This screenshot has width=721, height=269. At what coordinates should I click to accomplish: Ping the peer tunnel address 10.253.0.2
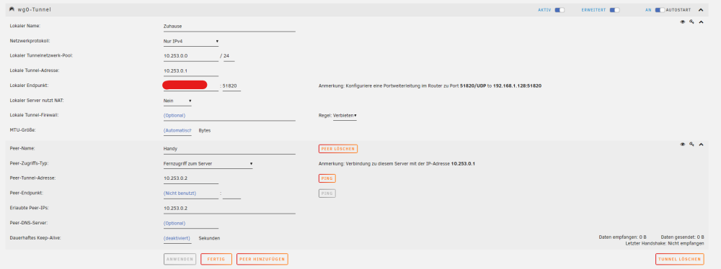[x=327, y=178]
